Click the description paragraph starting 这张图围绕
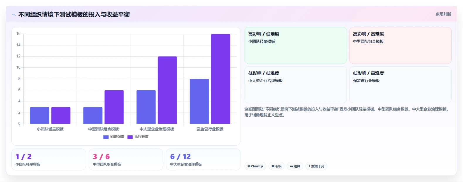 (347, 112)
